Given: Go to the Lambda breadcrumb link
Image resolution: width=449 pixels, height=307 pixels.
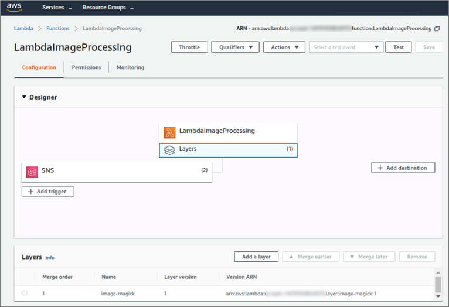Looking at the screenshot, I should 23,28.
